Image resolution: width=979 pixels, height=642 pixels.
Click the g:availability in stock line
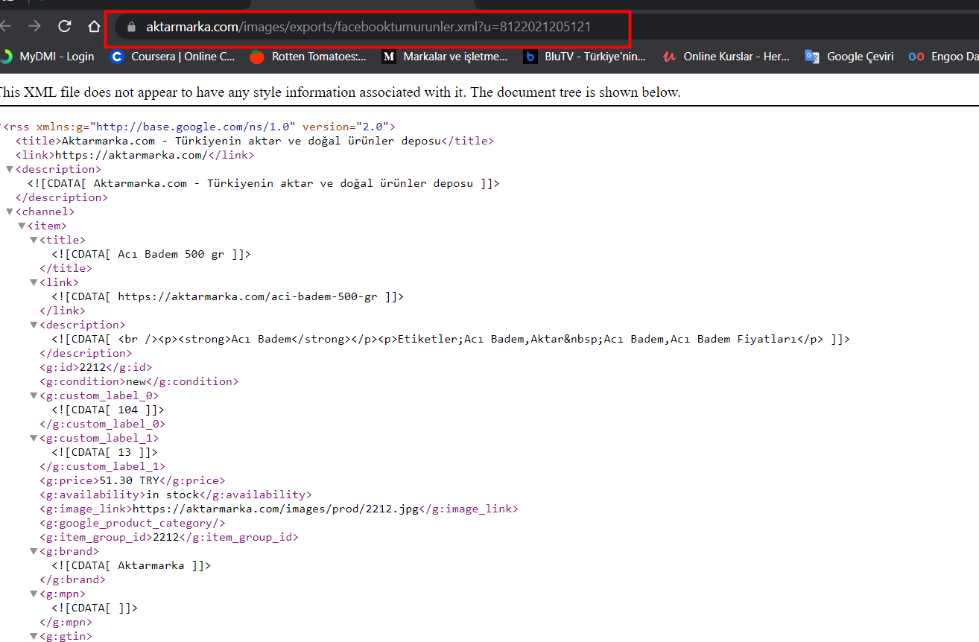click(176, 495)
